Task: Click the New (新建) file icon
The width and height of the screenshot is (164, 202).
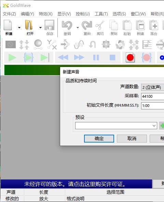Action: tap(8, 25)
